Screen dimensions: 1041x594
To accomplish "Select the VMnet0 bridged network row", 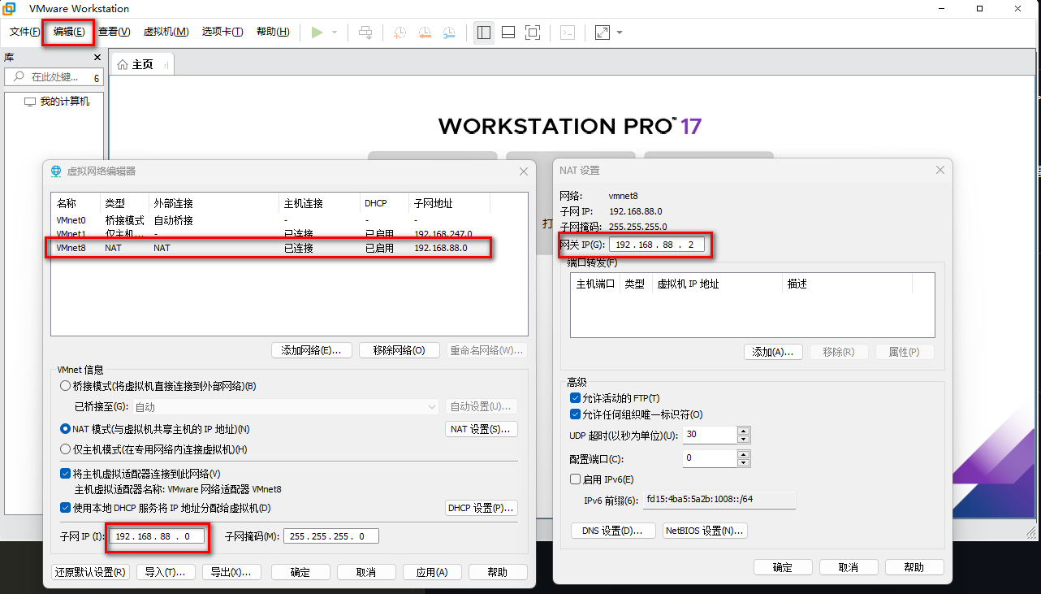I will point(270,220).
